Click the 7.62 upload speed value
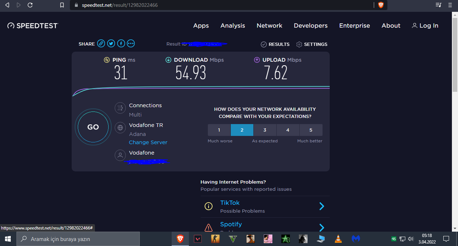The height and width of the screenshot is (246, 458). pos(276,73)
